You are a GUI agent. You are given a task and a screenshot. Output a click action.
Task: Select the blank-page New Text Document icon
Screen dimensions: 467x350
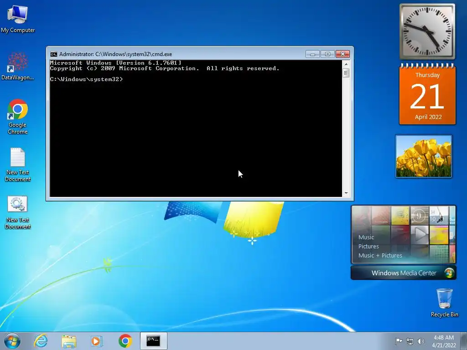click(x=18, y=165)
